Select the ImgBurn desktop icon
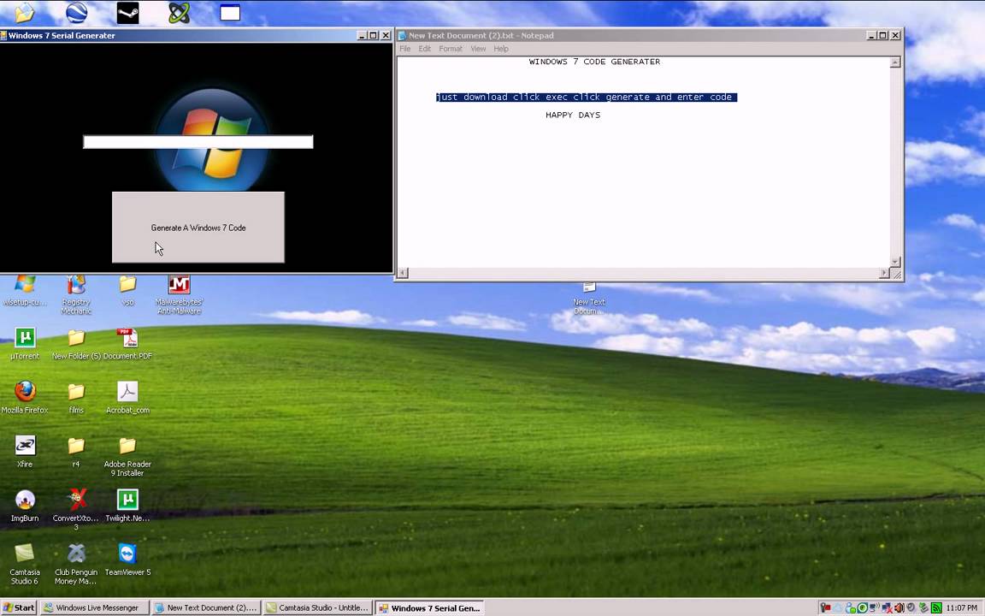This screenshot has width=985, height=616. [x=25, y=506]
